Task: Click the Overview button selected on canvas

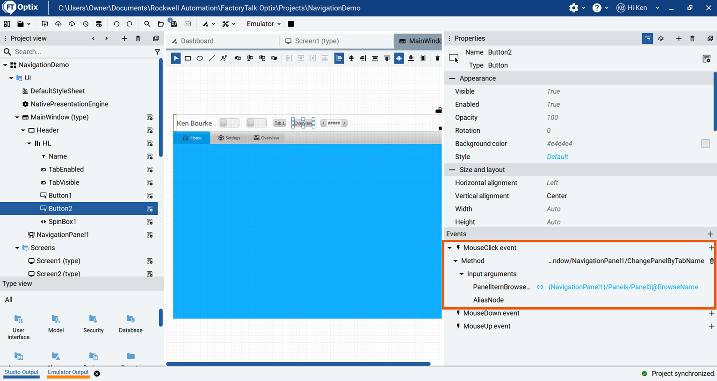Action: pyautogui.click(x=303, y=123)
